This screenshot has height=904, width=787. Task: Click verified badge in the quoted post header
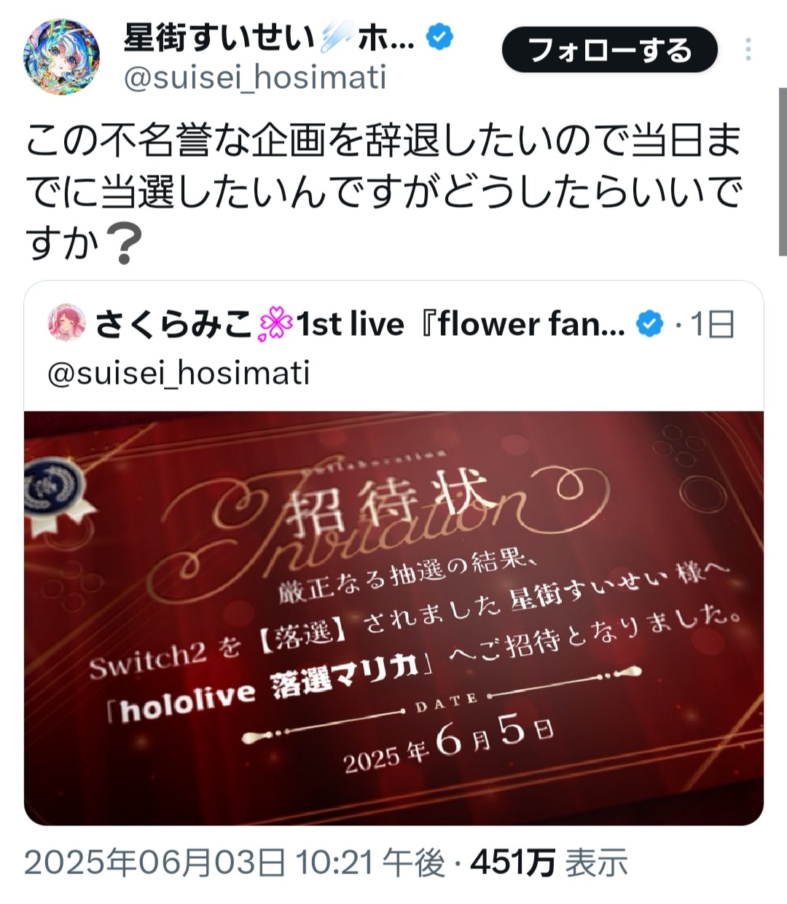[651, 324]
